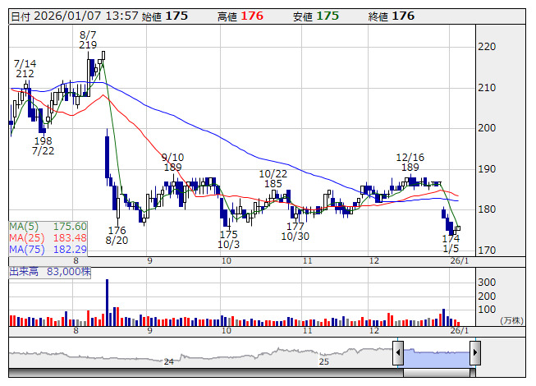Click the 12/16 189 high label
The image size is (536, 386).
tap(410, 162)
